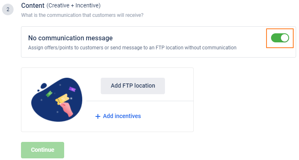This screenshot has height=160, width=299.
Task: Click the Content section heading
Action: tap(33, 5)
